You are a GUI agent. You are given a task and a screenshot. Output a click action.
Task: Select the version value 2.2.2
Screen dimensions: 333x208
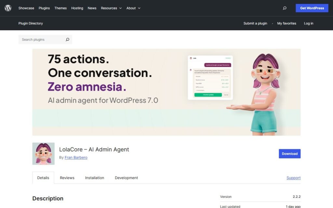[297, 197]
